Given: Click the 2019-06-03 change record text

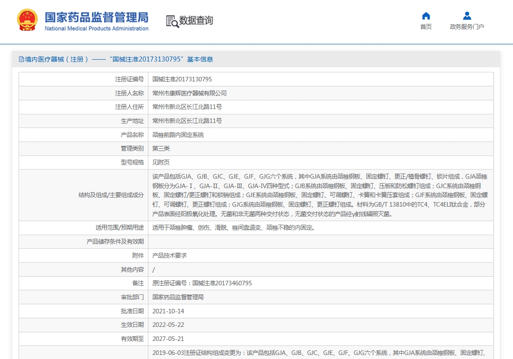Looking at the screenshot, I should [320, 353].
